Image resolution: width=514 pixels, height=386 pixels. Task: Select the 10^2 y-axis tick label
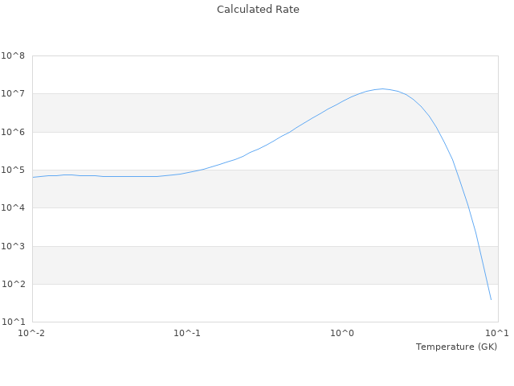tap(14, 285)
